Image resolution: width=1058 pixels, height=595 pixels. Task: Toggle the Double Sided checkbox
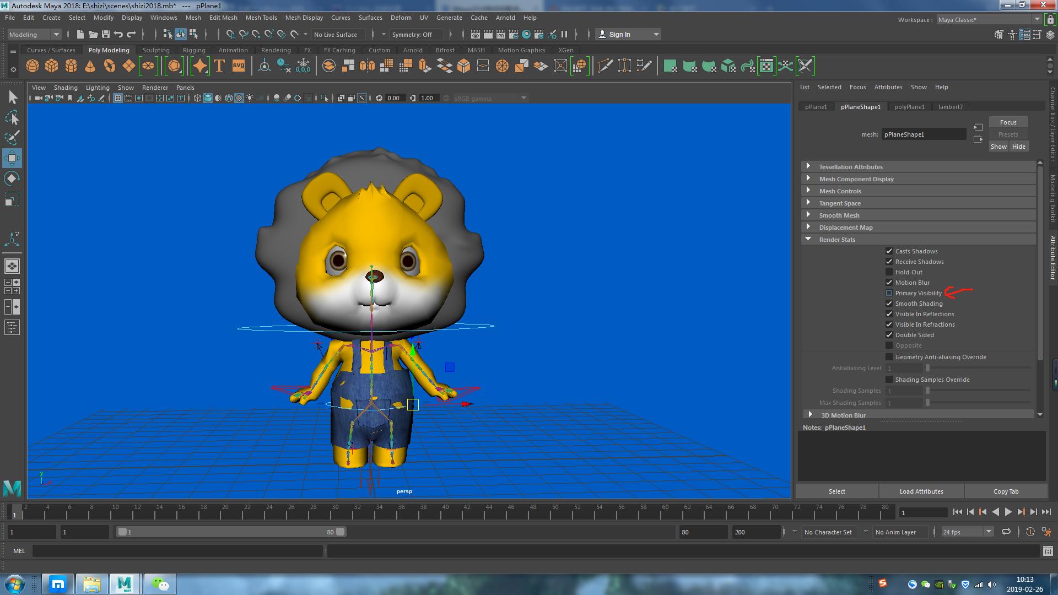coord(889,335)
